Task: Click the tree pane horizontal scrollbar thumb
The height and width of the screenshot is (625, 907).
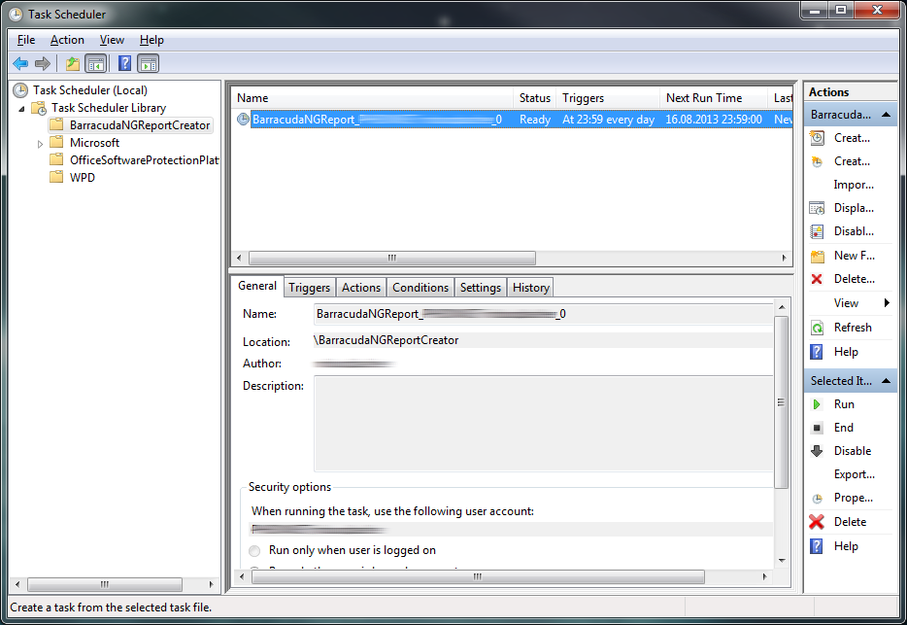Action: coord(105,584)
